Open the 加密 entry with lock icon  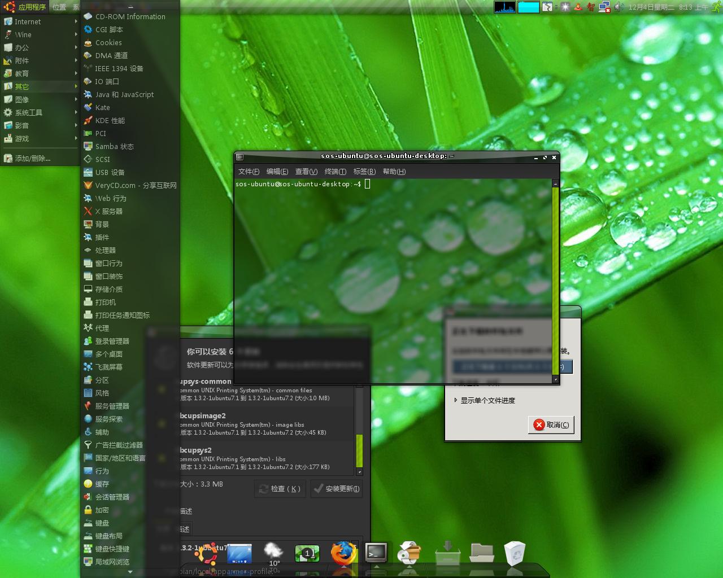[130, 510]
